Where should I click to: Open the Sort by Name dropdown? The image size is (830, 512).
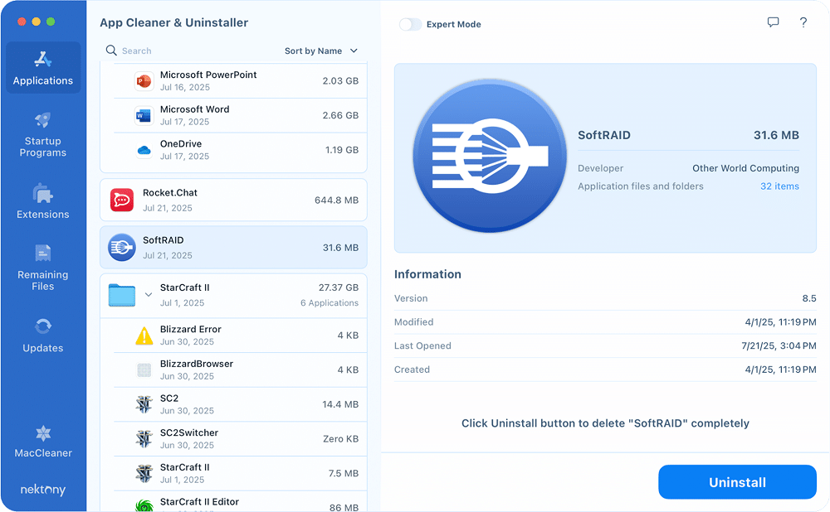(321, 51)
